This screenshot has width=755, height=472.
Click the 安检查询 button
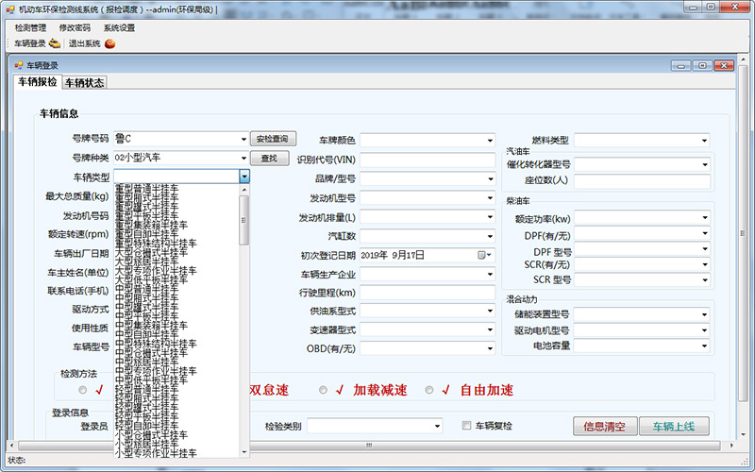point(273,139)
